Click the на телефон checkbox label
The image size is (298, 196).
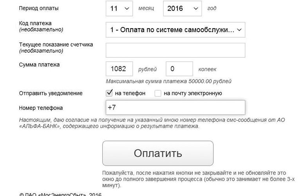[x=130, y=93]
